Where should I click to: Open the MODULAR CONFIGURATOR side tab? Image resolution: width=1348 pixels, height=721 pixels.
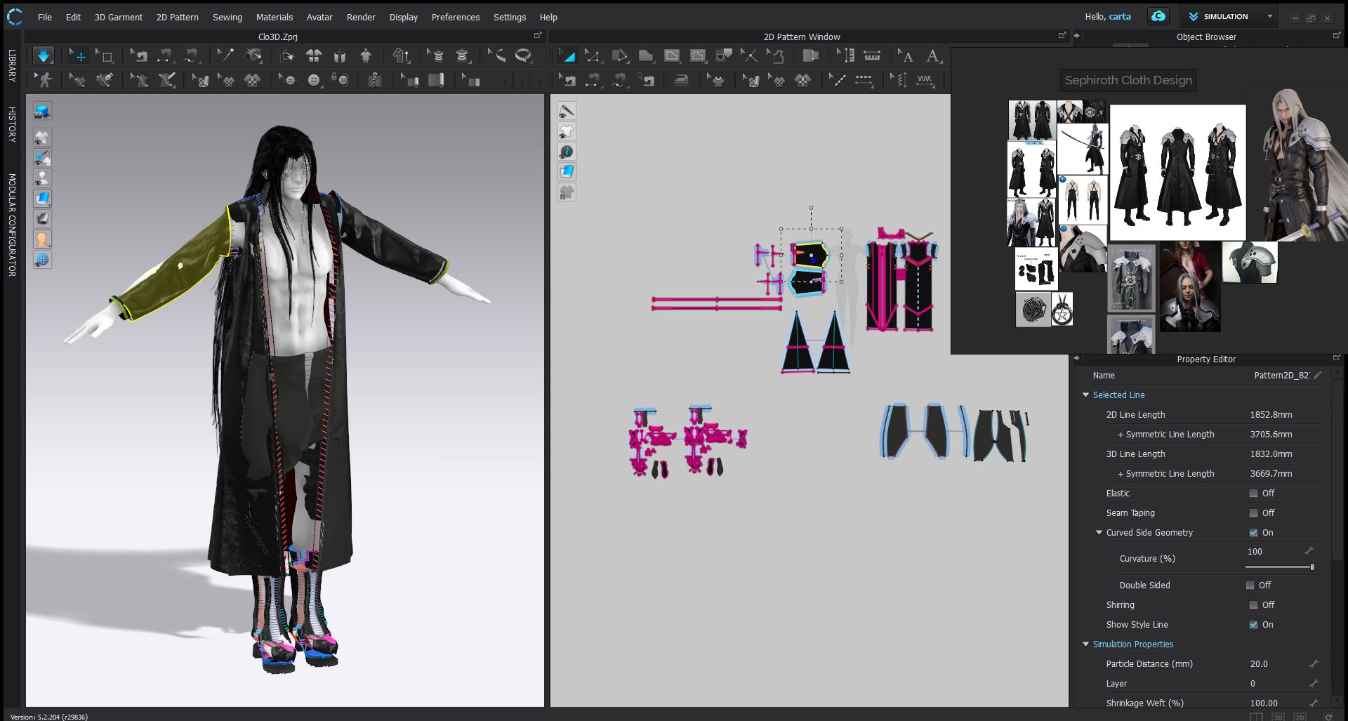click(x=12, y=225)
